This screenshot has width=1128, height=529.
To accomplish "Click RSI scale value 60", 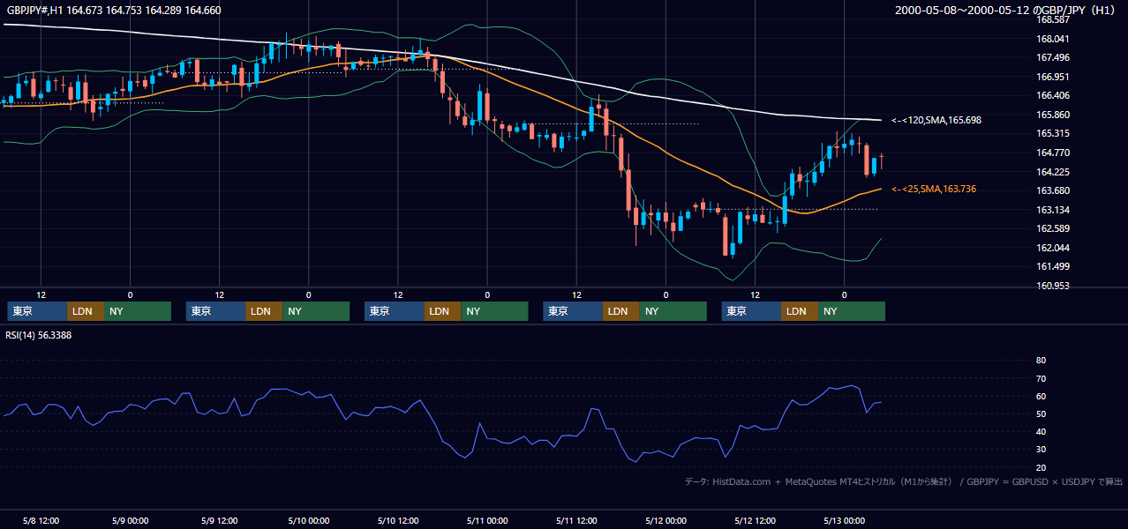I will click(x=1041, y=396).
